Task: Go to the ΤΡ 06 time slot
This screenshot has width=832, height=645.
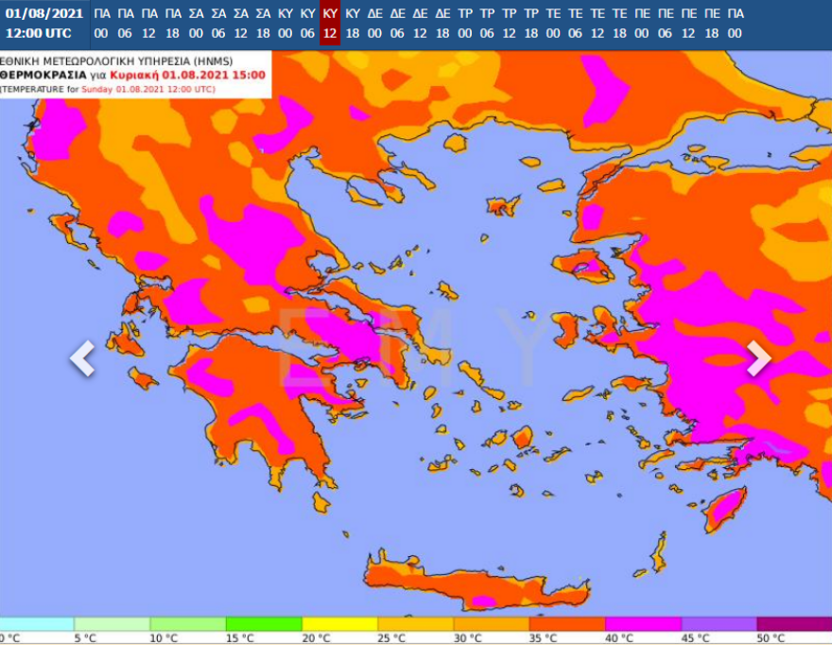Action: [487, 23]
